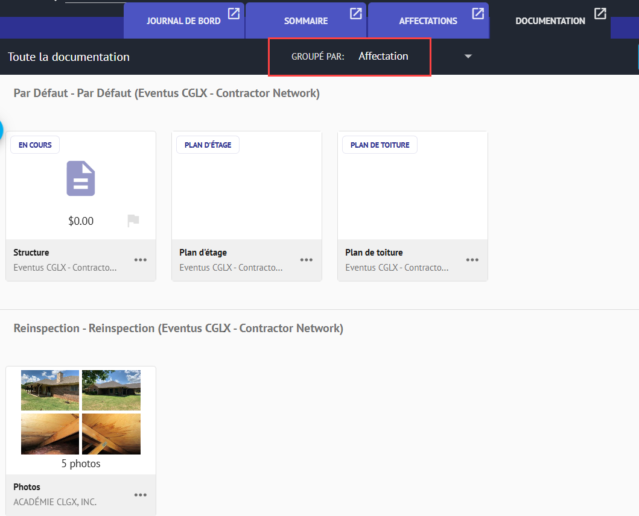Switch to the Sommaire tab
The width and height of the screenshot is (639, 516).
click(306, 20)
